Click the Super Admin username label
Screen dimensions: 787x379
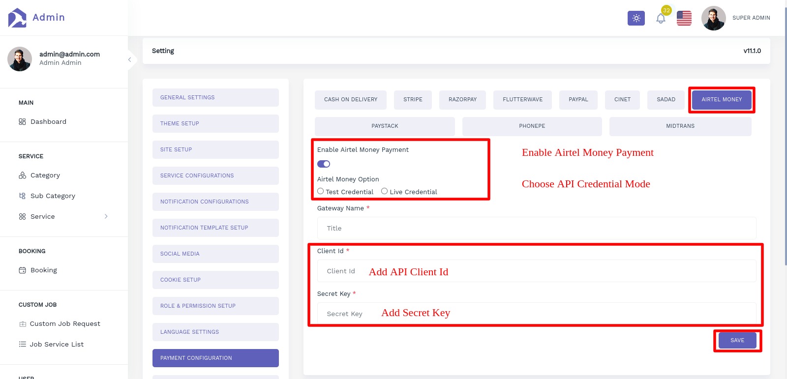coord(751,18)
